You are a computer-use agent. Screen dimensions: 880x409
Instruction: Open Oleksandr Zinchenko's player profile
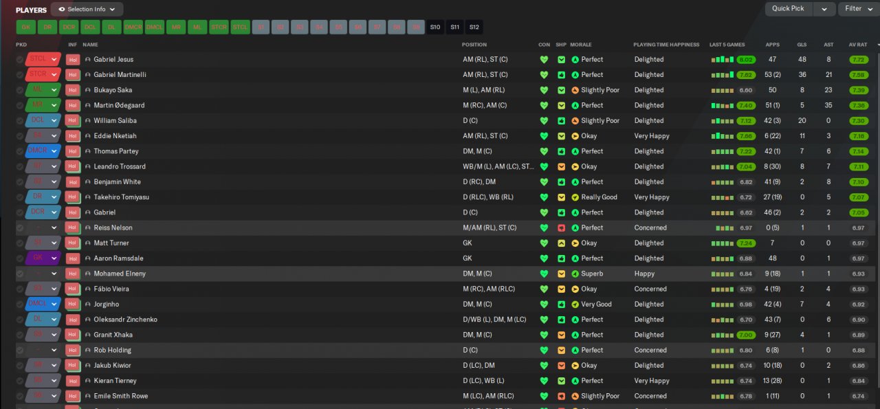tap(125, 320)
